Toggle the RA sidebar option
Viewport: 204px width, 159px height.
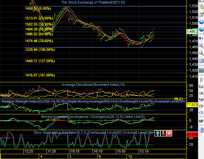[201, 87]
